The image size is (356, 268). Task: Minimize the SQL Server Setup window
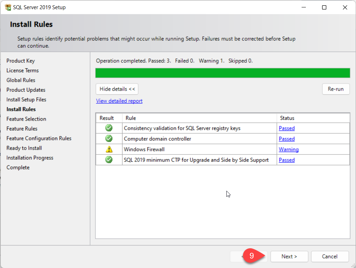(x=304, y=7)
